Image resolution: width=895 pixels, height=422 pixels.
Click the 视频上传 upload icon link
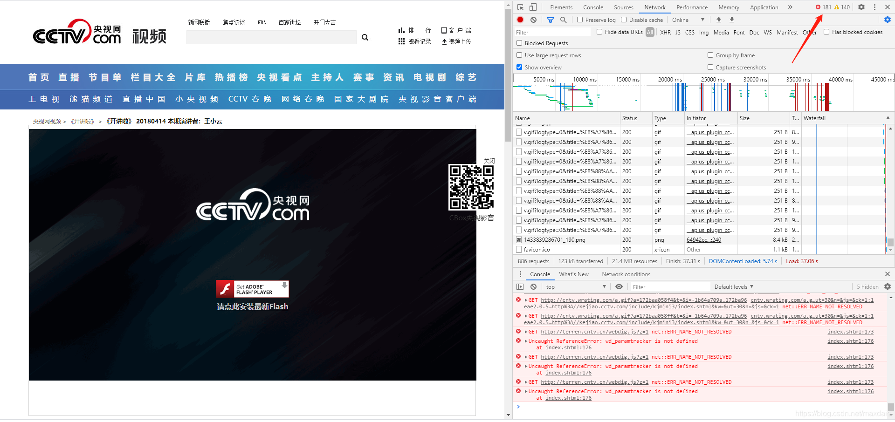(456, 41)
